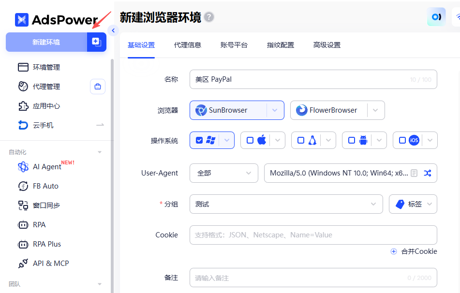Open the Windows version dropdown arrow
The width and height of the screenshot is (460, 293).
tap(227, 140)
